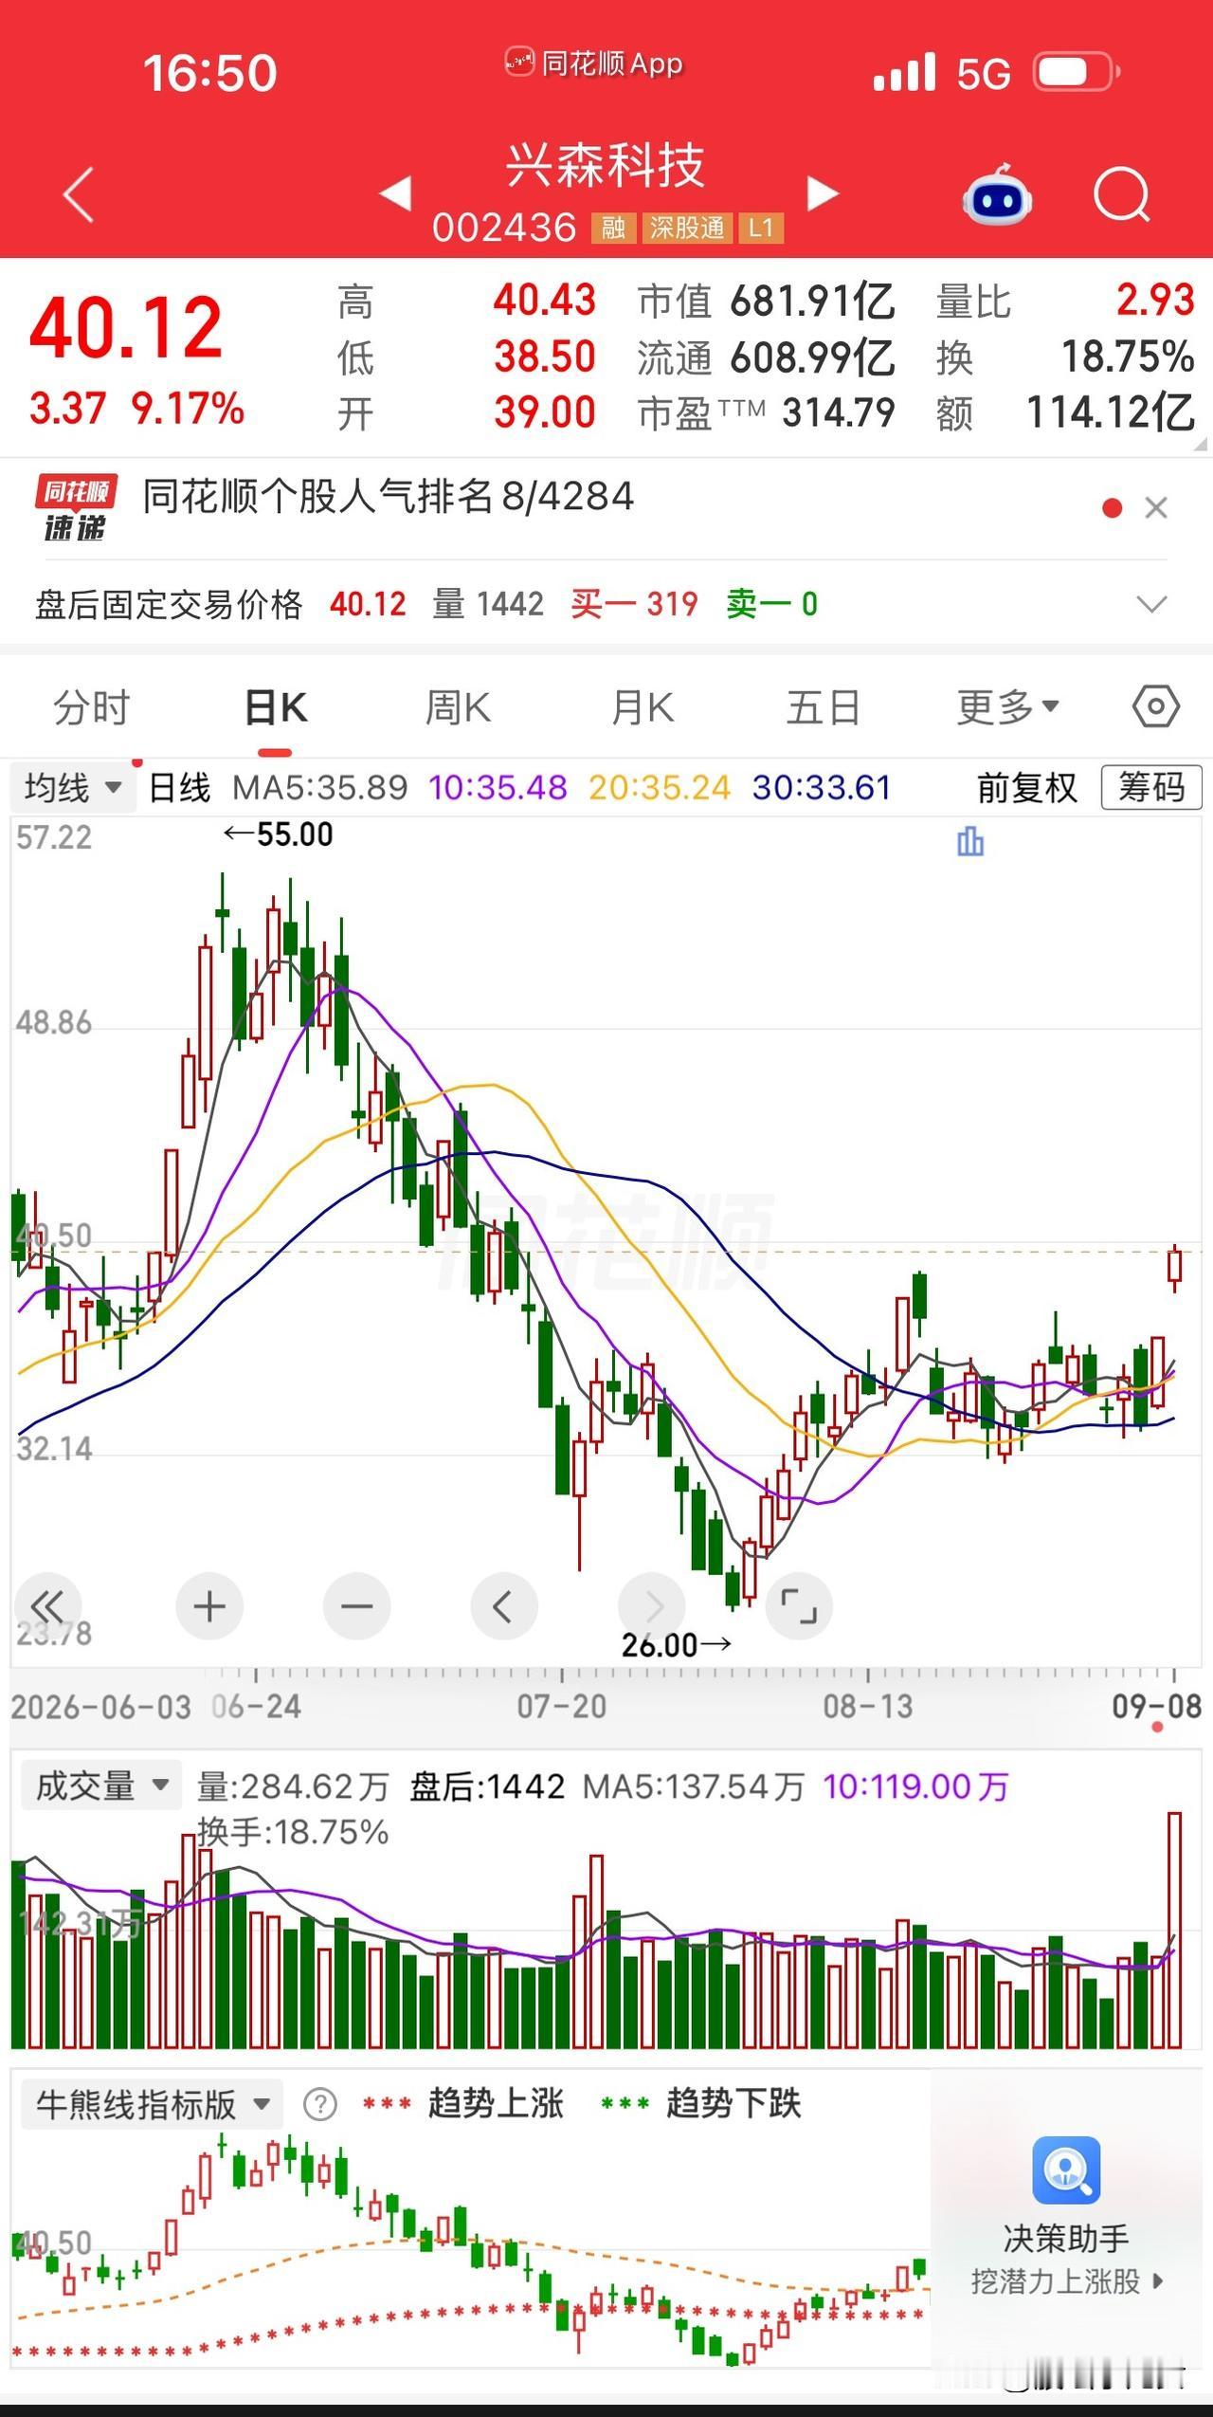Tap 市值 681.91亿 value
The height and width of the screenshot is (2417, 1213).
point(813,301)
